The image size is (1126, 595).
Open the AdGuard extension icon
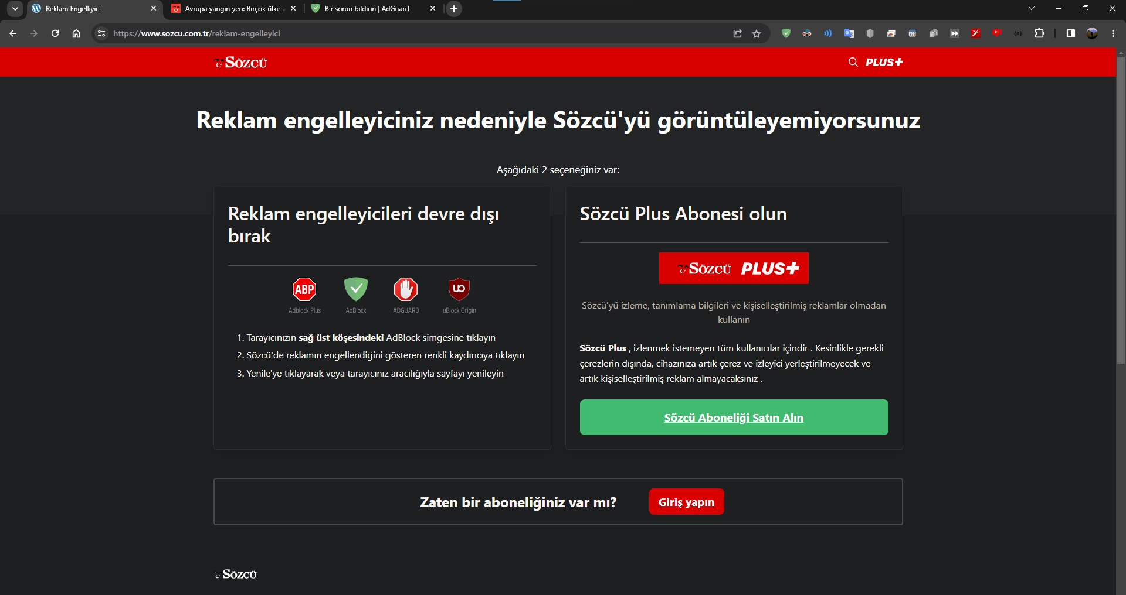pyautogui.click(x=786, y=33)
